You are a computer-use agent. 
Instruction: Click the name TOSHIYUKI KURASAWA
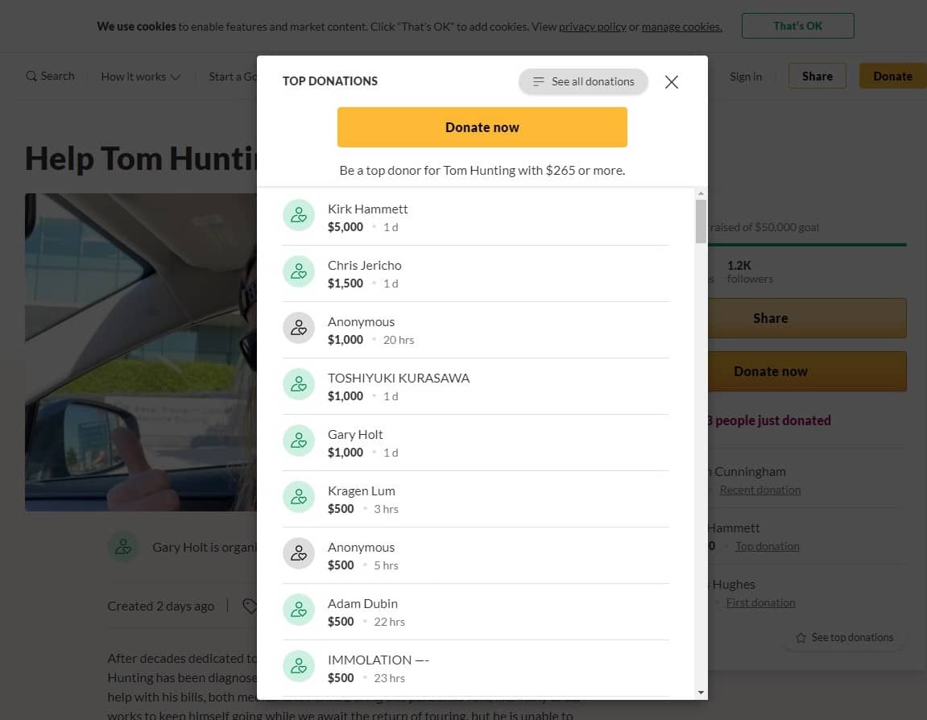click(x=399, y=379)
